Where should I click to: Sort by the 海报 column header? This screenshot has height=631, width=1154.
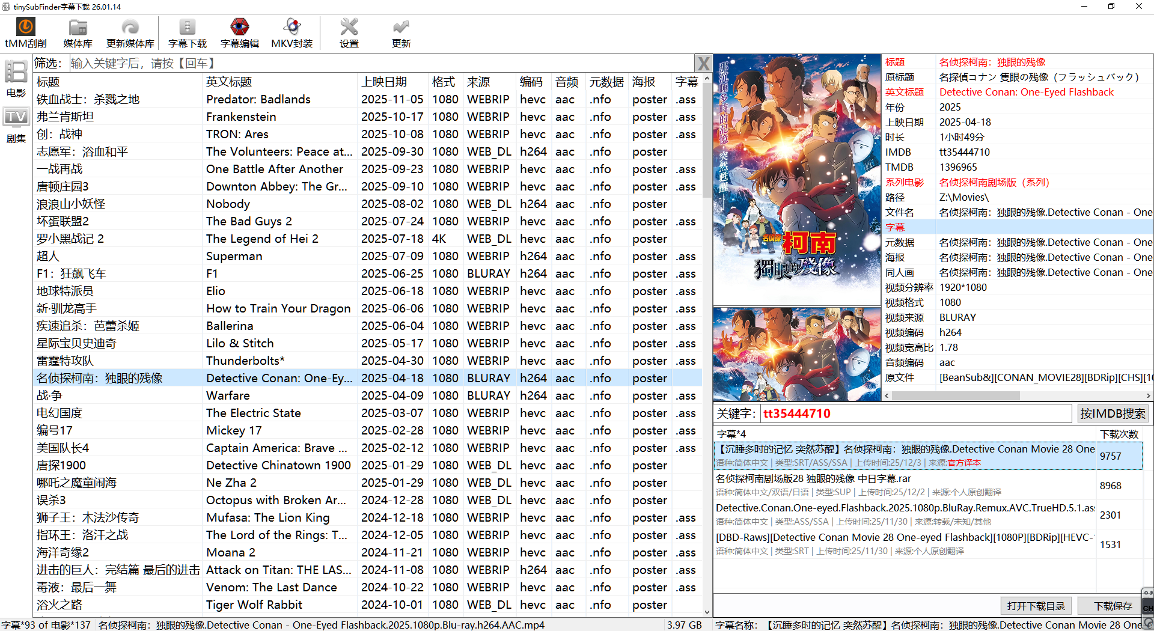click(x=651, y=82)
